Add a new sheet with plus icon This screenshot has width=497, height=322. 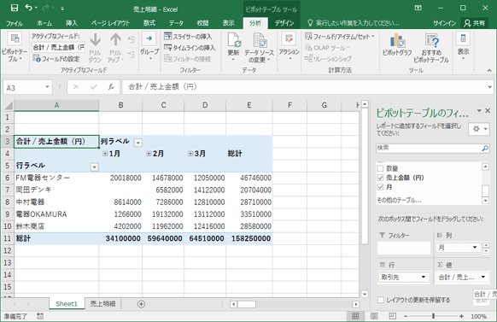coord(141,304)
